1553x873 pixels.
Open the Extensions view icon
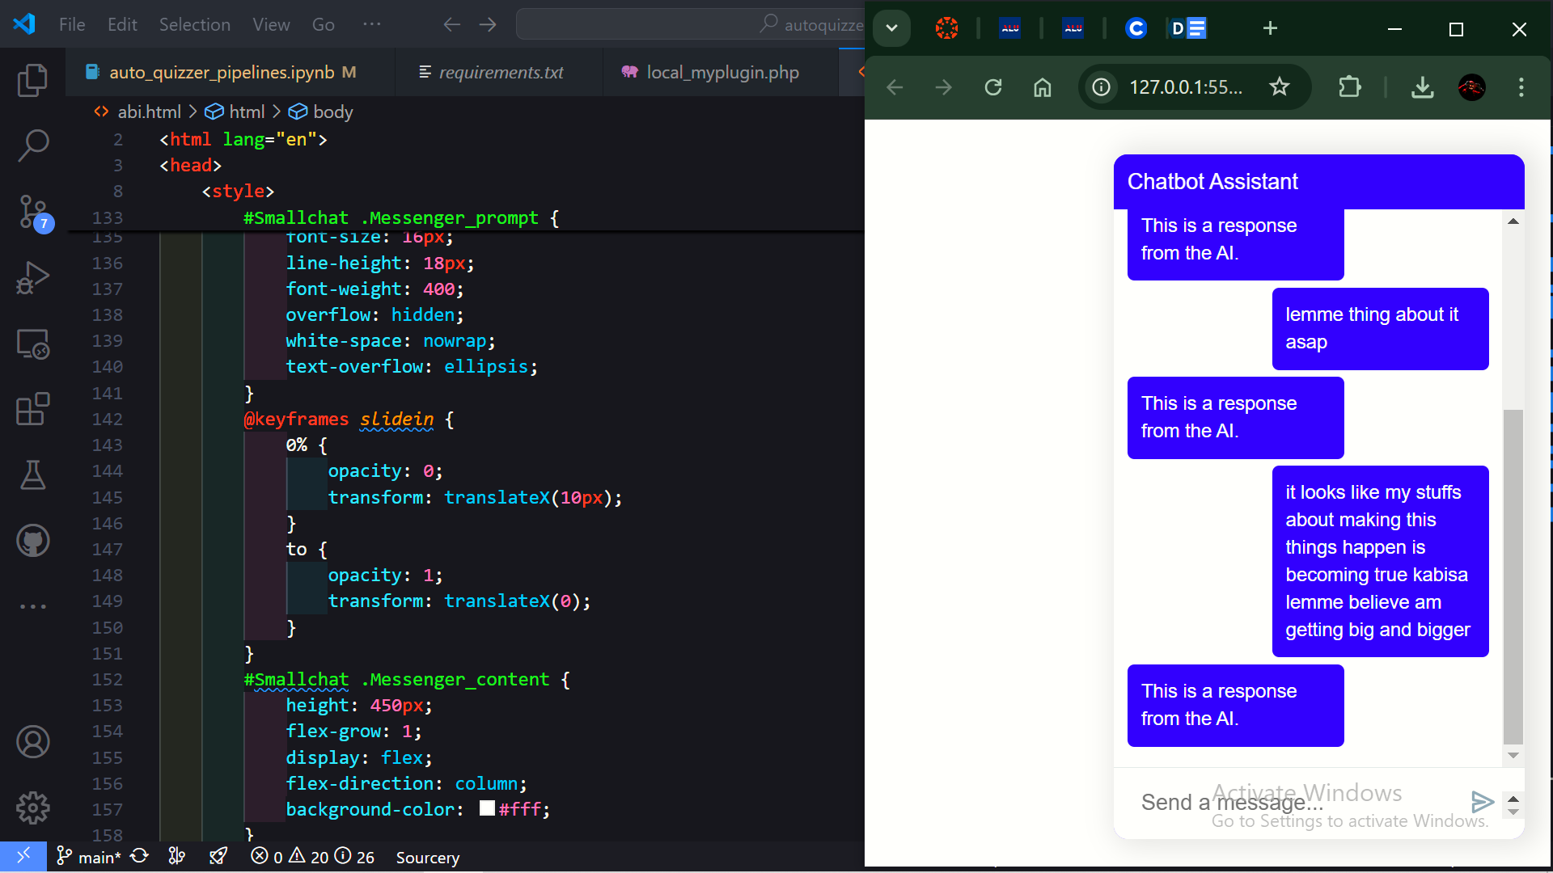(x=32, y=410)
